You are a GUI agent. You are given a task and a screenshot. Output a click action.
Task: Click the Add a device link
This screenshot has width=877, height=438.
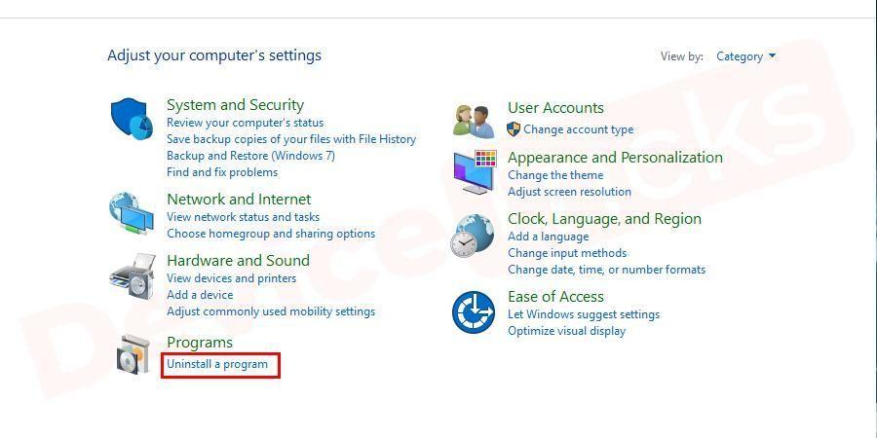(x=200, y=294)
